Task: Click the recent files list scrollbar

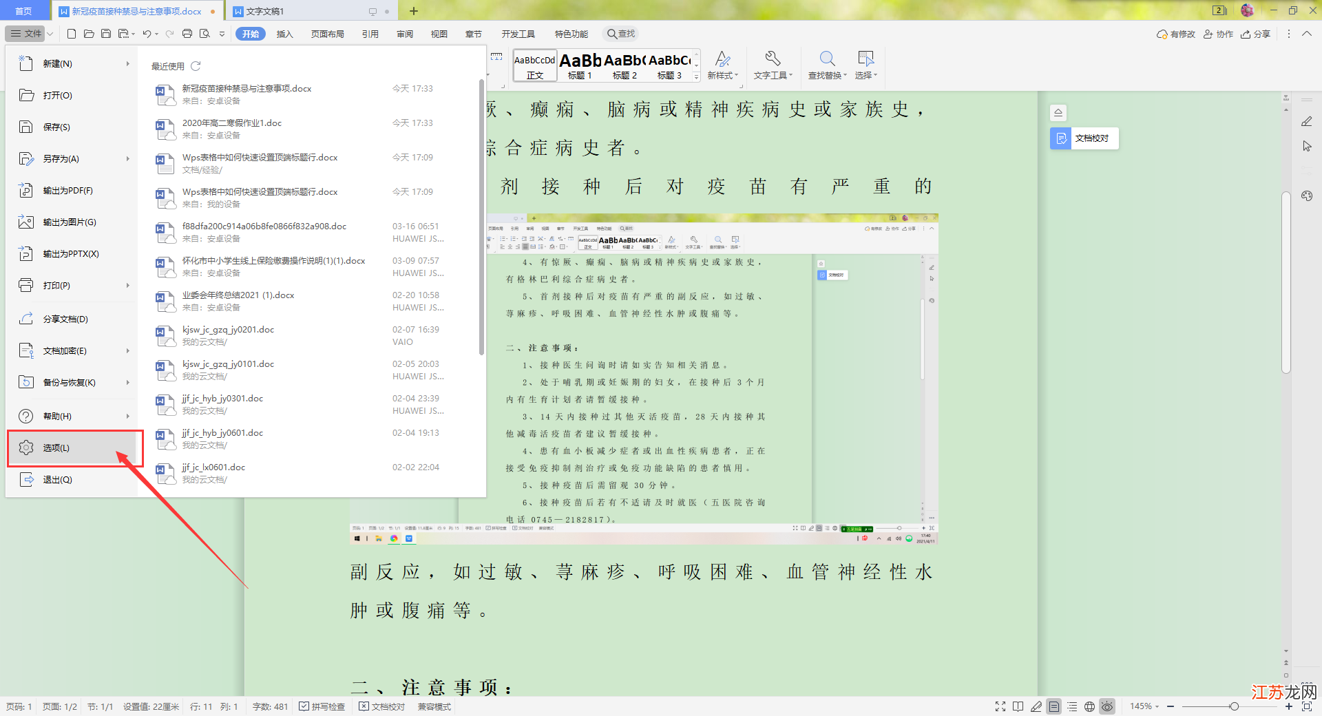Action: click(x=481, y=218)
